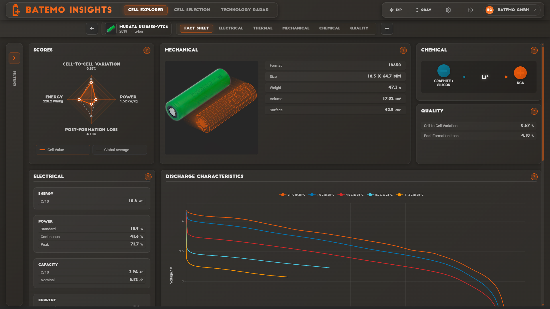
Task: Click the help question mark icon in header
Action: (x=470, y=10)
